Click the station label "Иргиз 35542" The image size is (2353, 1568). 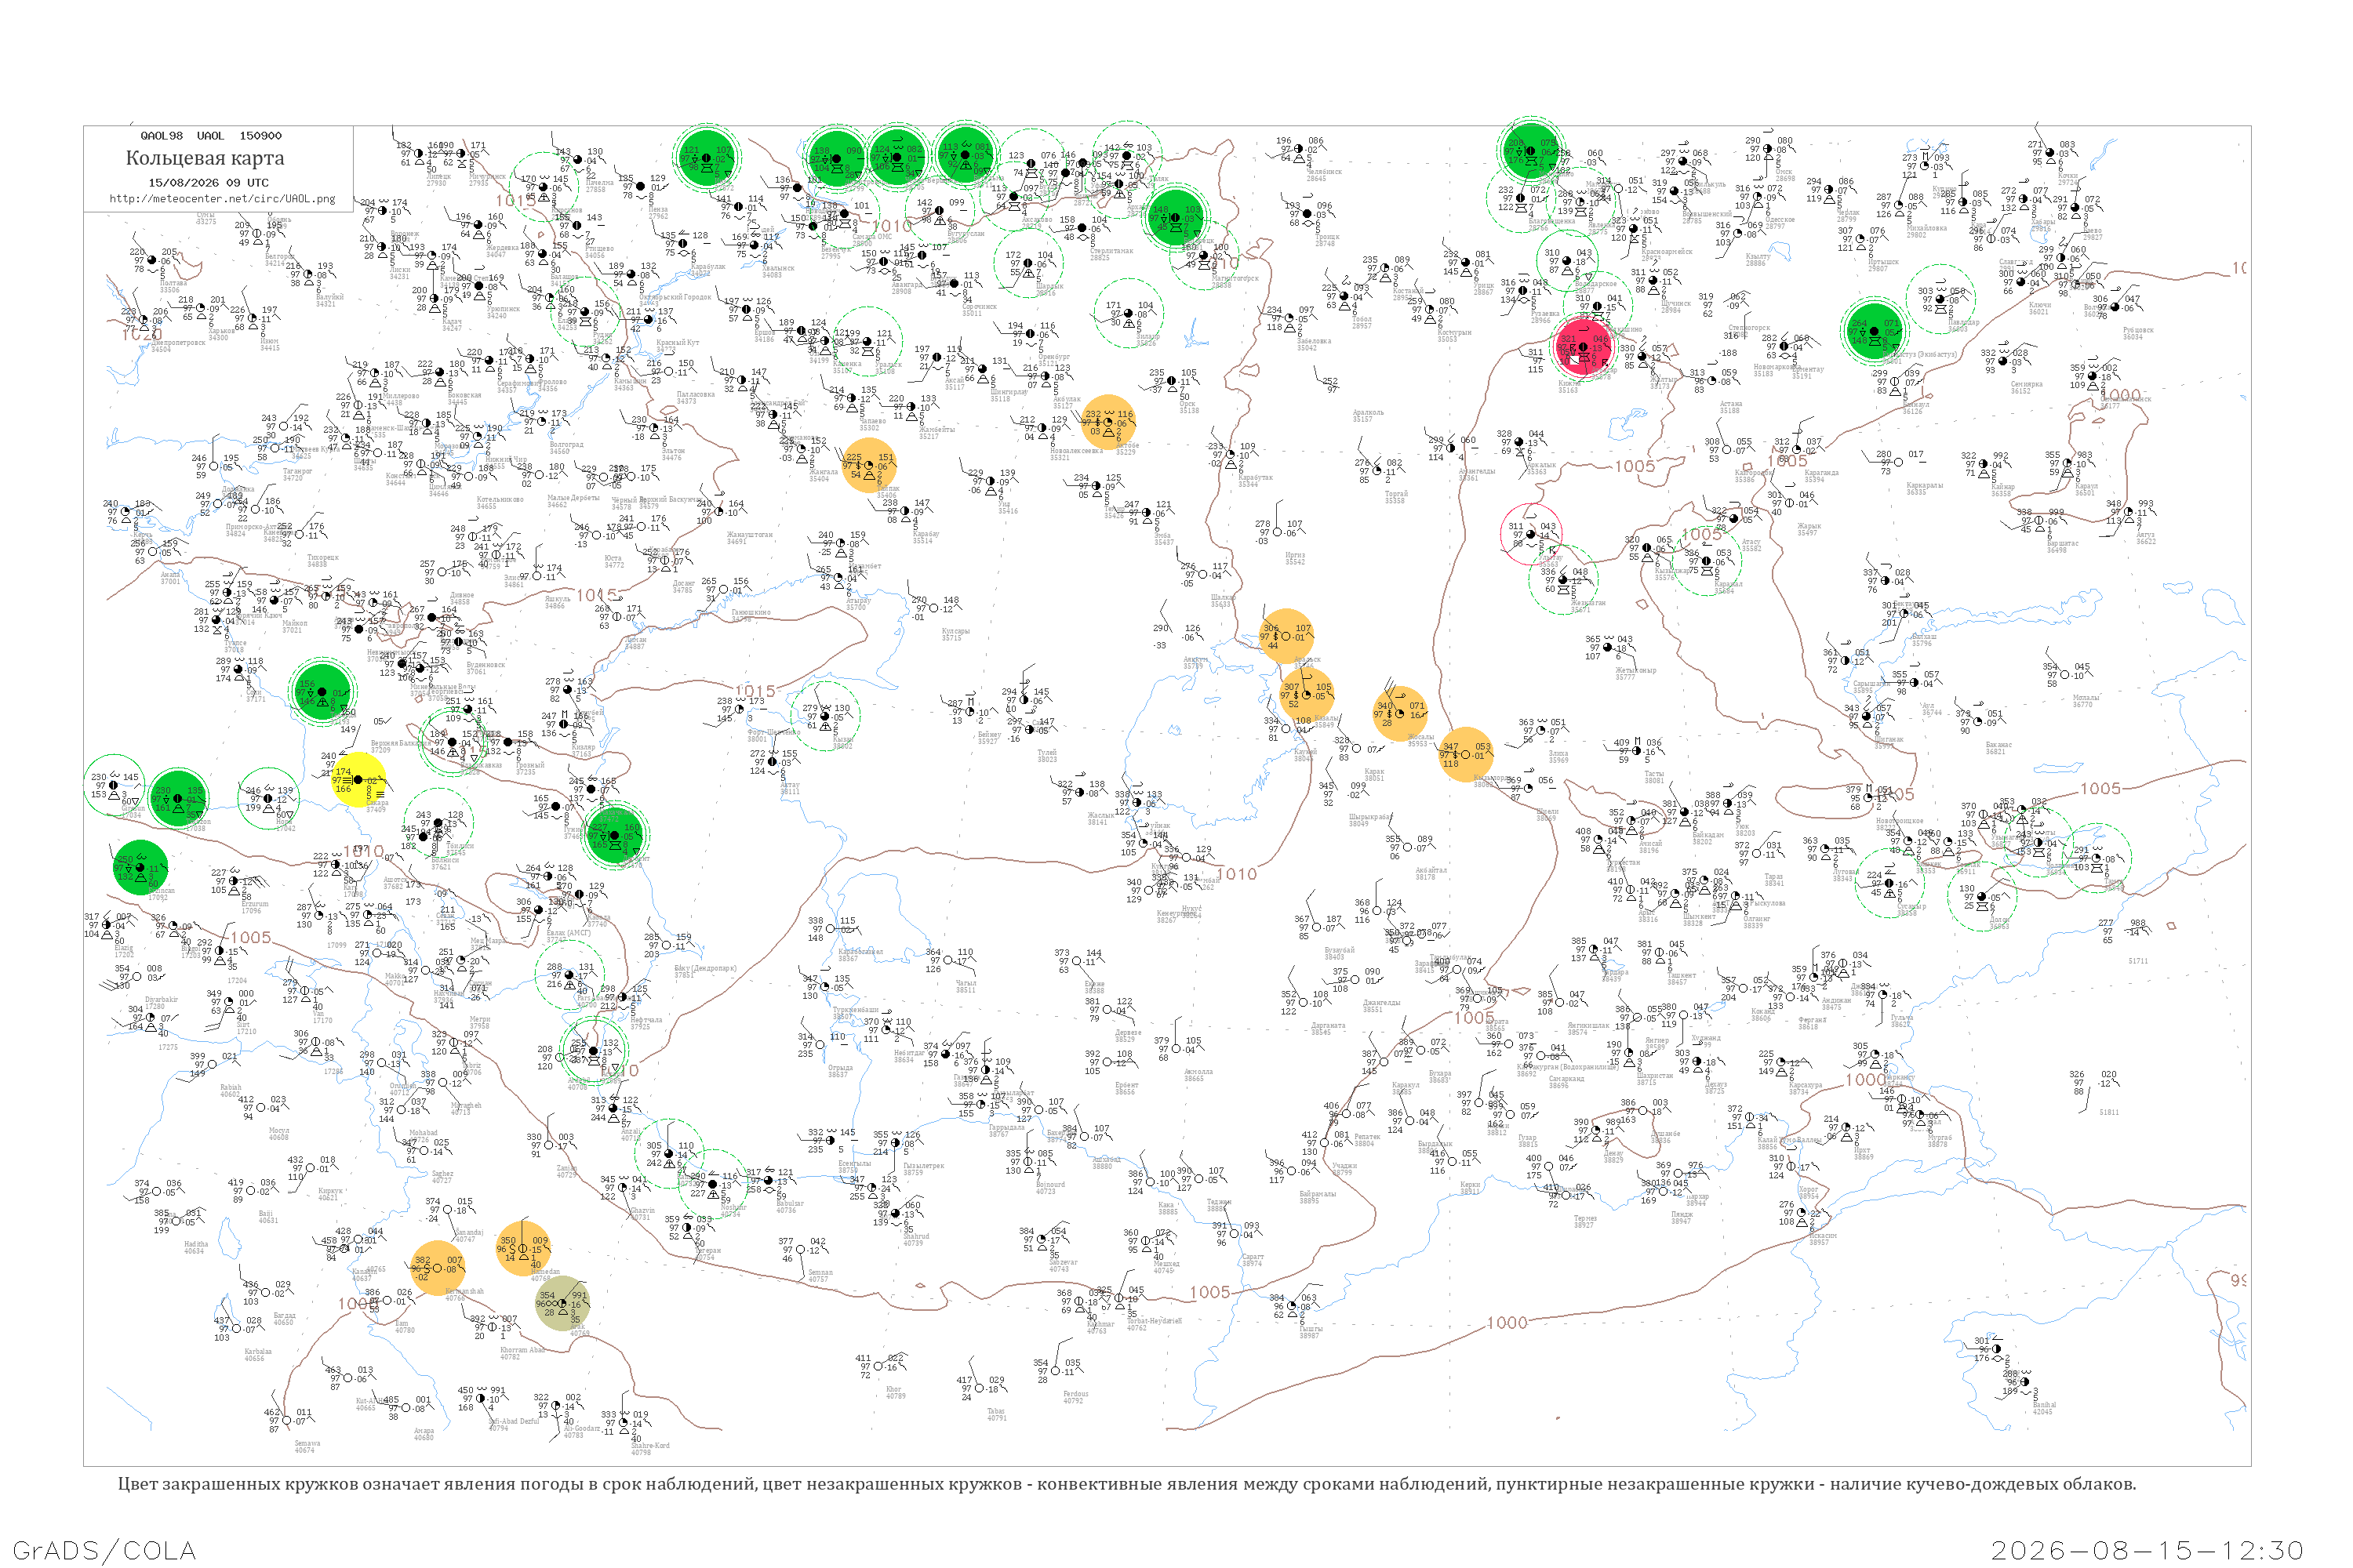pyautogui.click(x=1295, y=559)
